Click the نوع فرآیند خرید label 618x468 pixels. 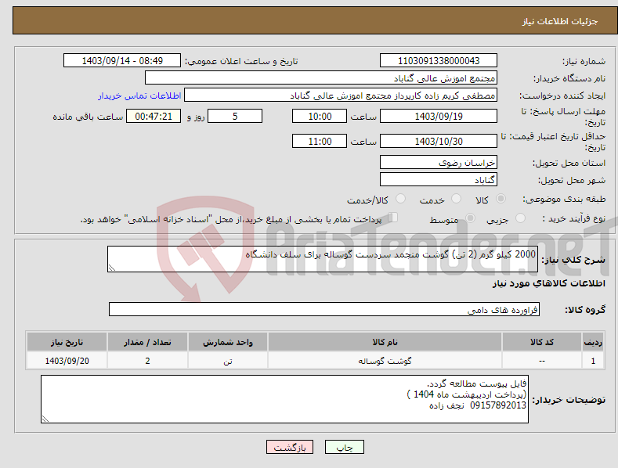pos(574,218)
